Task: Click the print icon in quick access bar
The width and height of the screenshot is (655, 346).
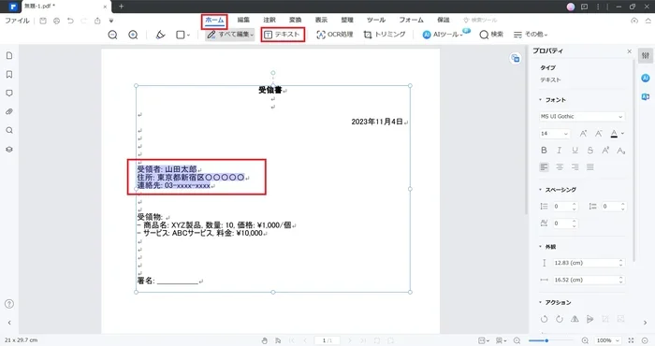Action: pyautogui.click(x=56, y=21)
